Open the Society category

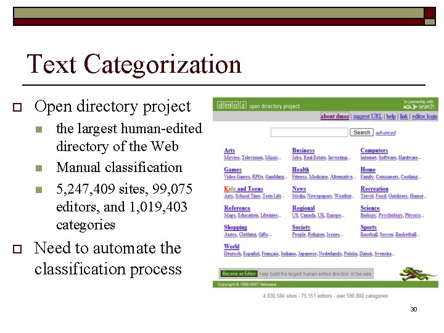[302, 228]
